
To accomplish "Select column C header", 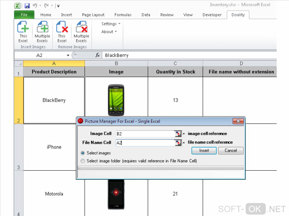I will click(175, 64).
